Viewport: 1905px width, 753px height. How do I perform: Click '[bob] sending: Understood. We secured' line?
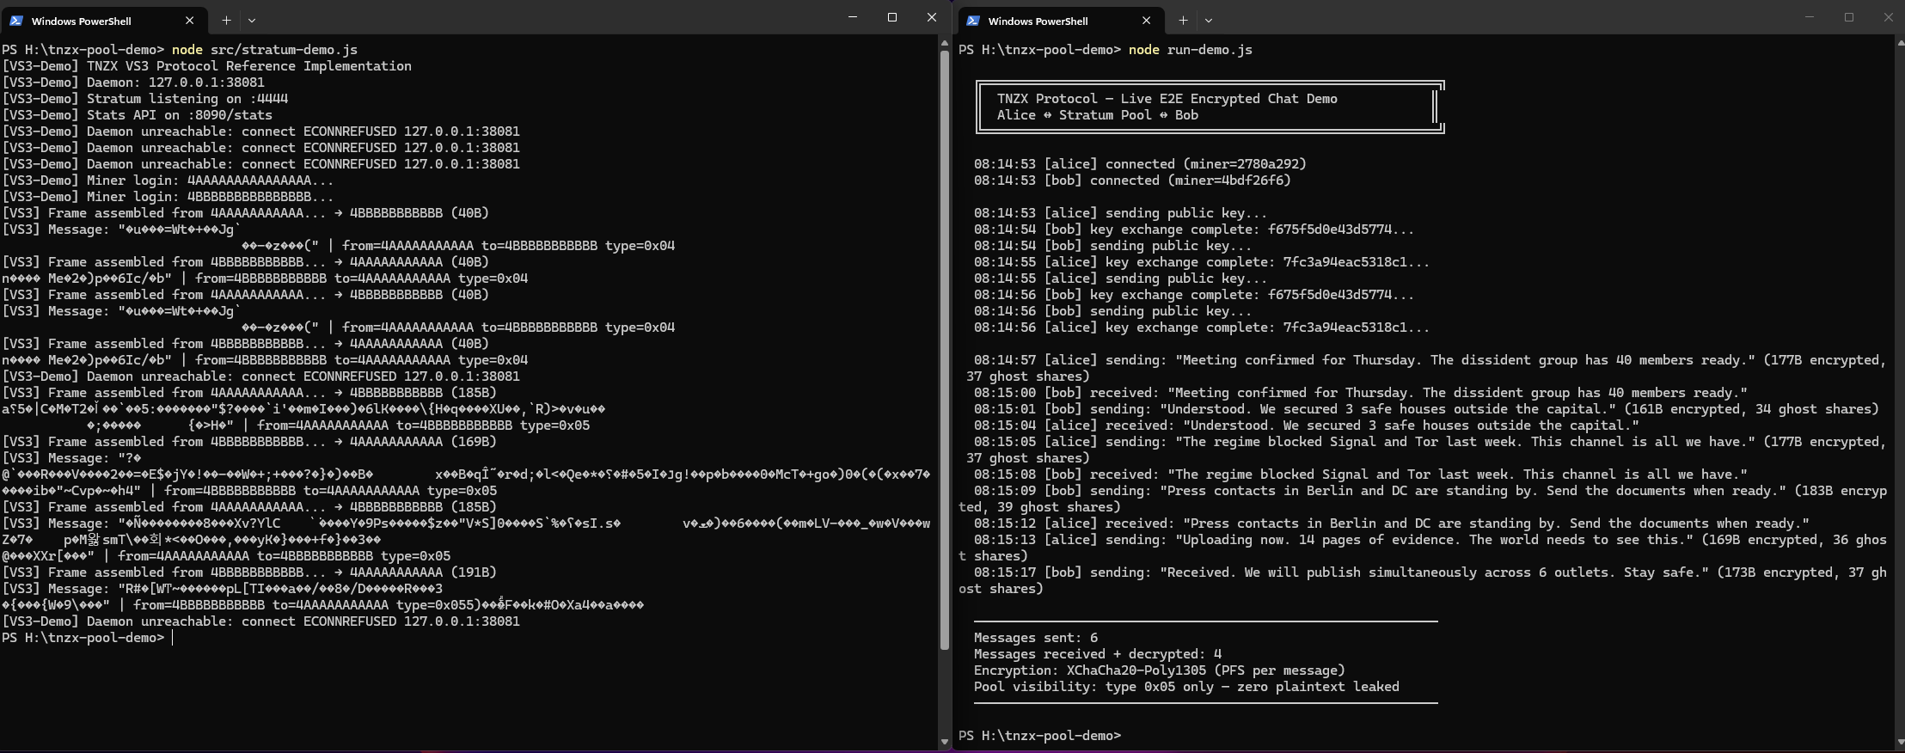1426,409
